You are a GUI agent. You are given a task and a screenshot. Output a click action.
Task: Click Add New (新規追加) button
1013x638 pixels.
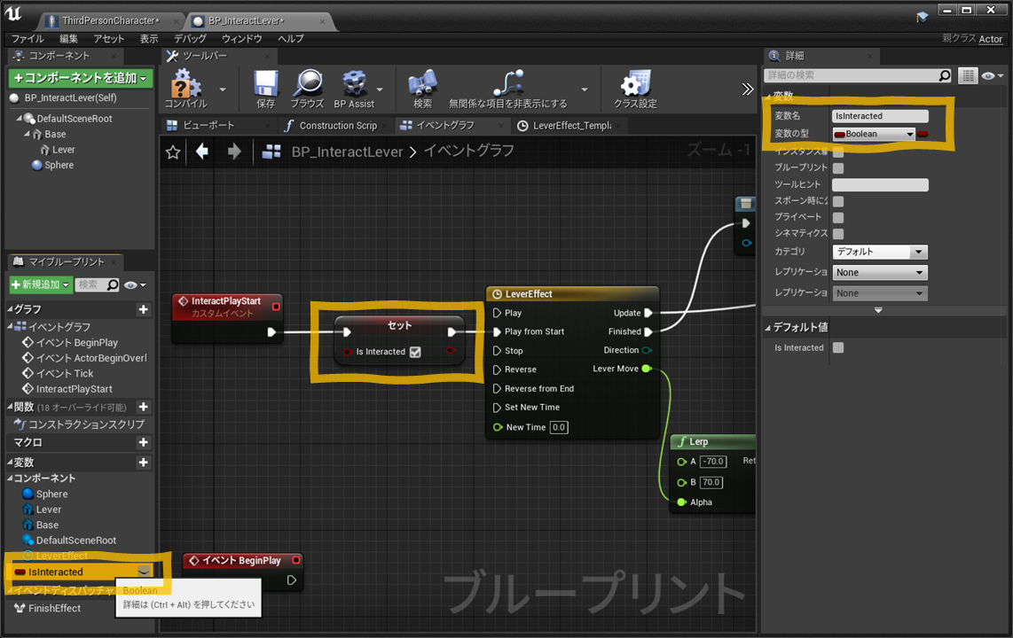(40, 284)
